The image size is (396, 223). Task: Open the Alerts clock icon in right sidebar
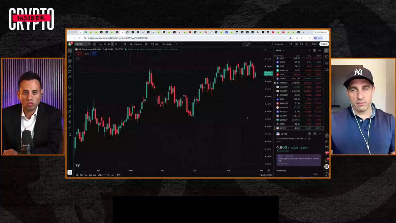pyautogui.click(x=327, y=56)
